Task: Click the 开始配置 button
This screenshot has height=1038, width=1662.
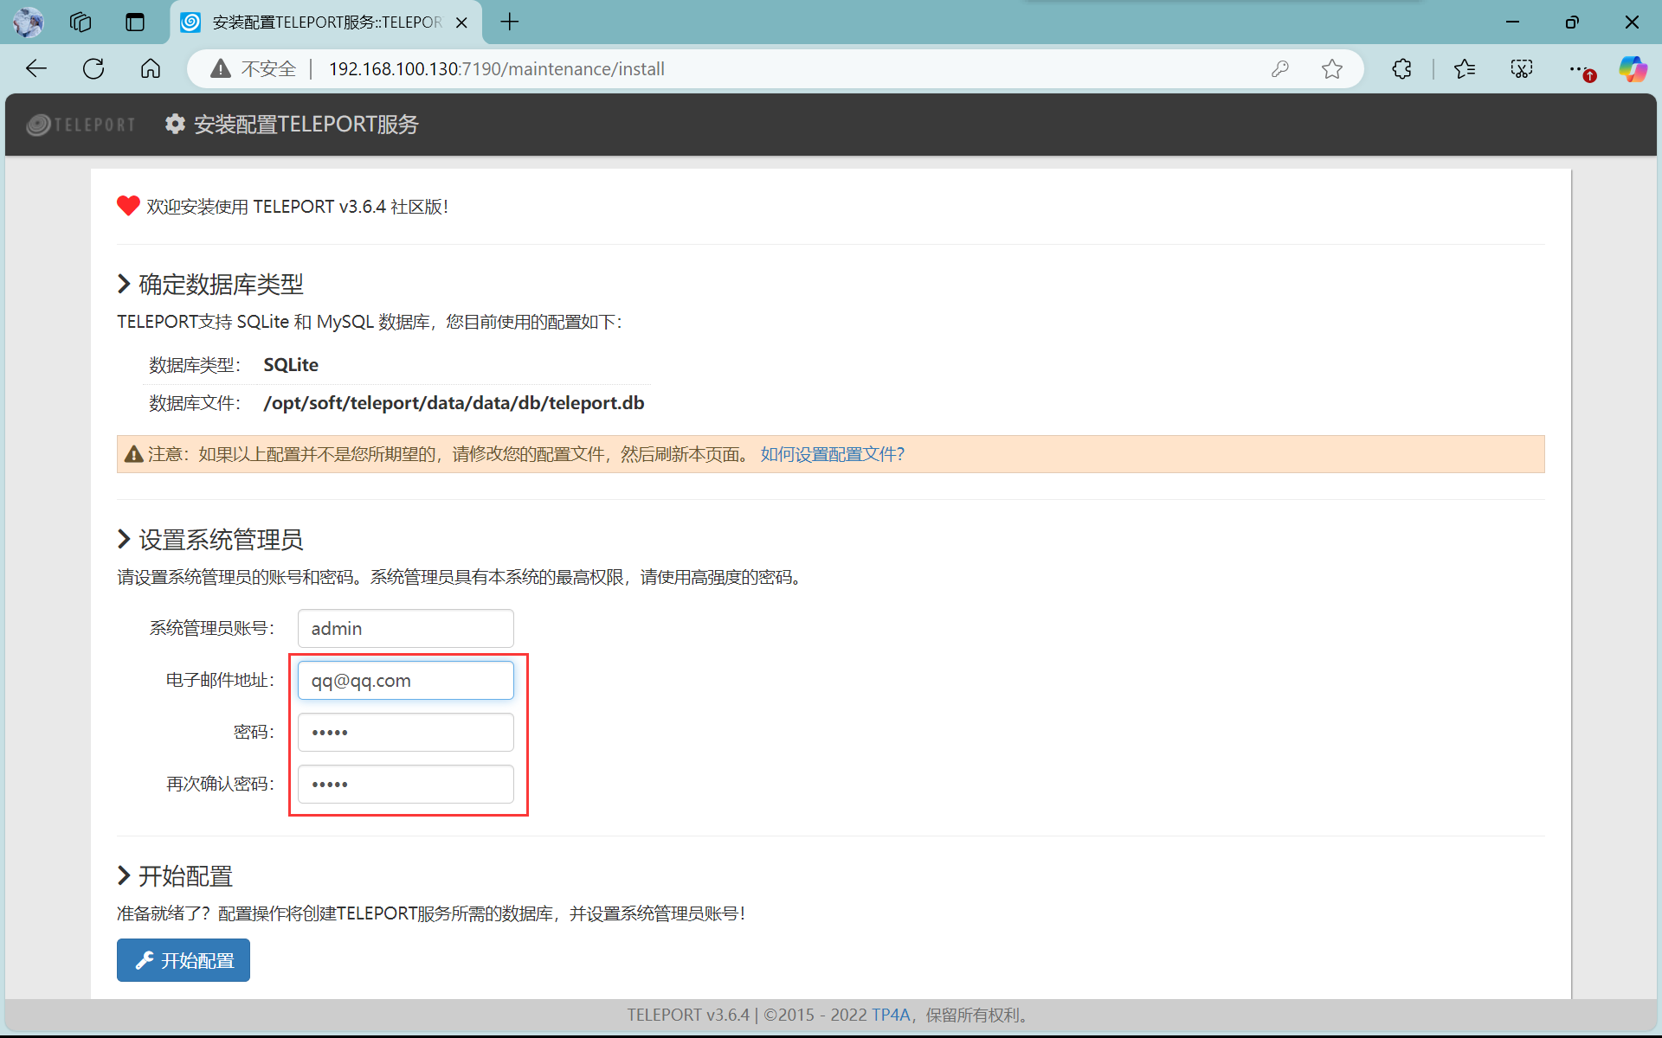Action: click(x=184, y=960)
